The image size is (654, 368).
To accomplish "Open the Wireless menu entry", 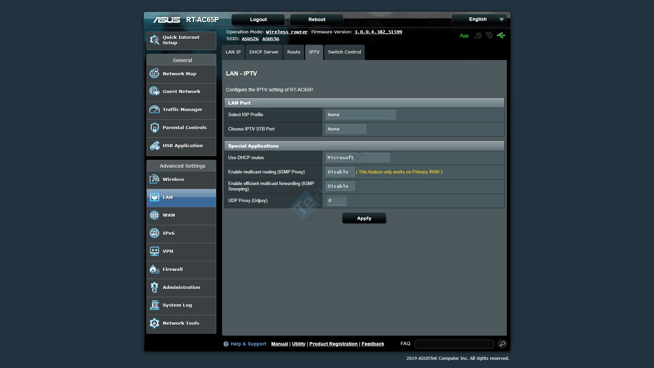I will [181, 179].
